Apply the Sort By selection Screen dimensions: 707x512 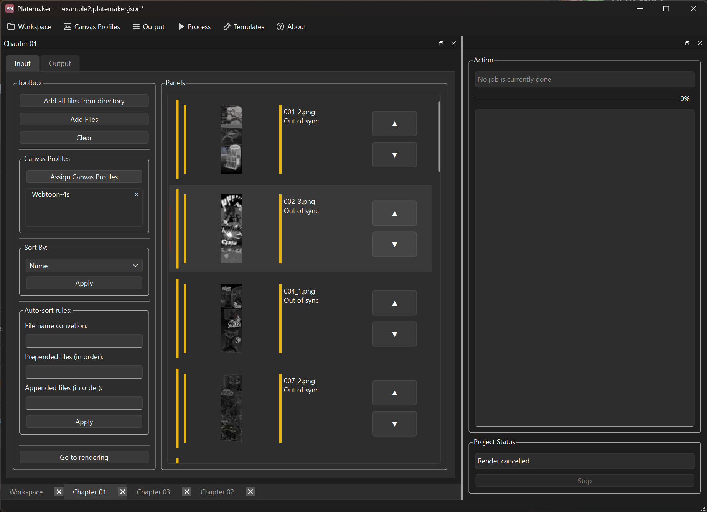84,283
